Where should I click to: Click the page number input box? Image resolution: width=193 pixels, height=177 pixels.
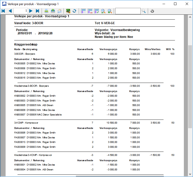point(21,11)
